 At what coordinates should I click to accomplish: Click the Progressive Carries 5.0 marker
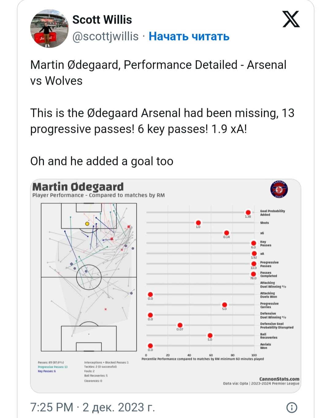[x=224, y=305]
